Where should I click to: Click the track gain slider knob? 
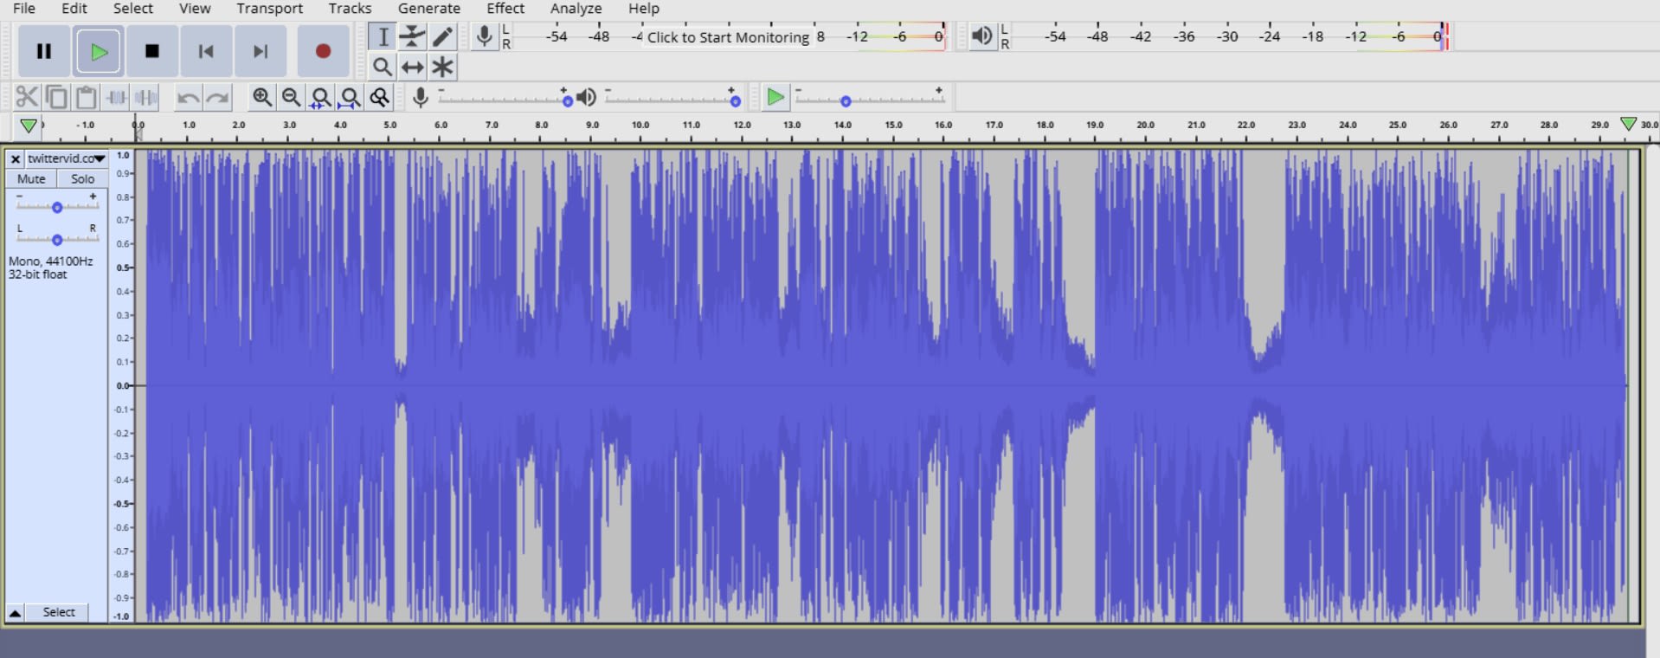(57, 208)
